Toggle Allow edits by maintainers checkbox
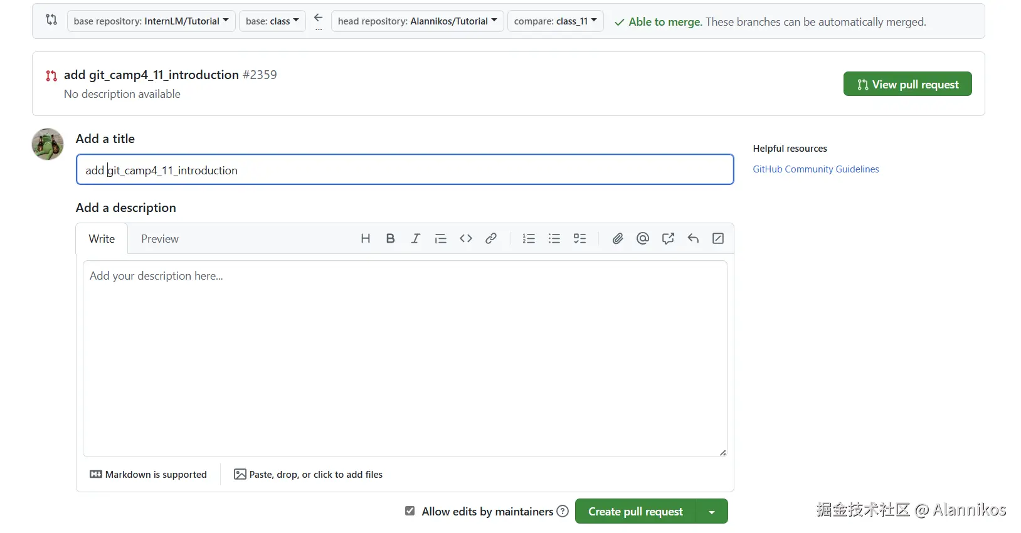The image size is (1021, 533). coord(410,511)
